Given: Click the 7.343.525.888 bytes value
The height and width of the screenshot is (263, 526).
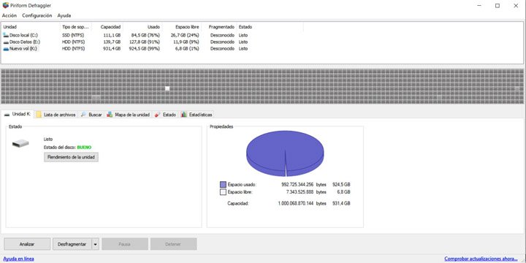Looking at the screenshot, I should point(300,192).
